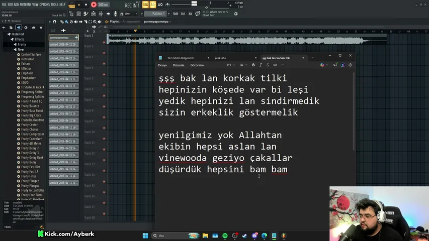Click the 140 tempo field

pos(104,5)
